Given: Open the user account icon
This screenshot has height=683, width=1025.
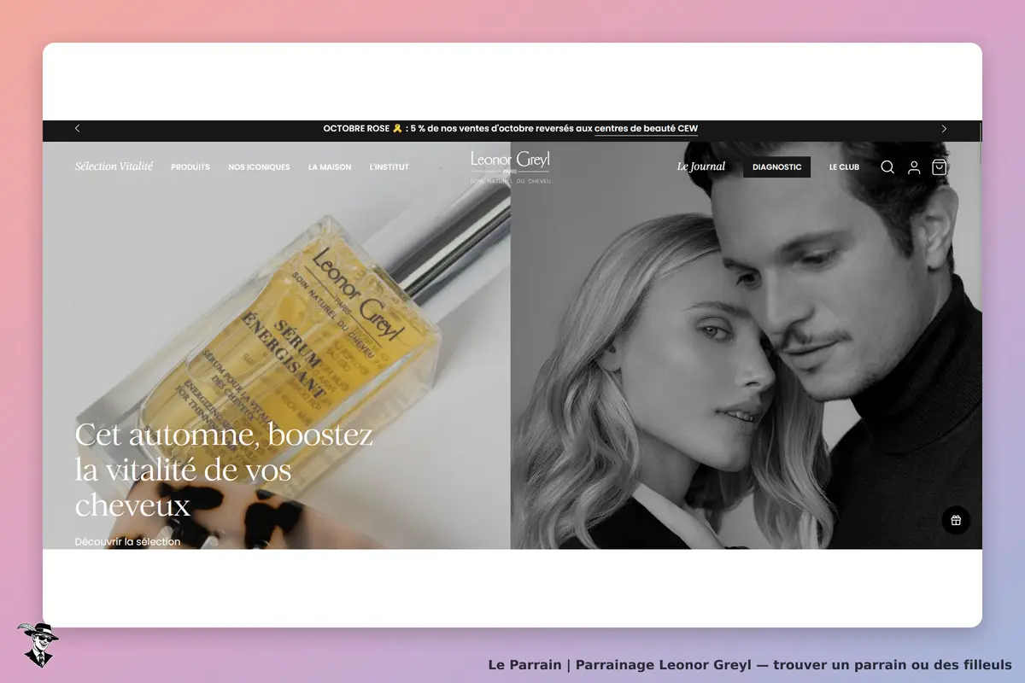Looking at the screenshot, I should tap(914, 167).
